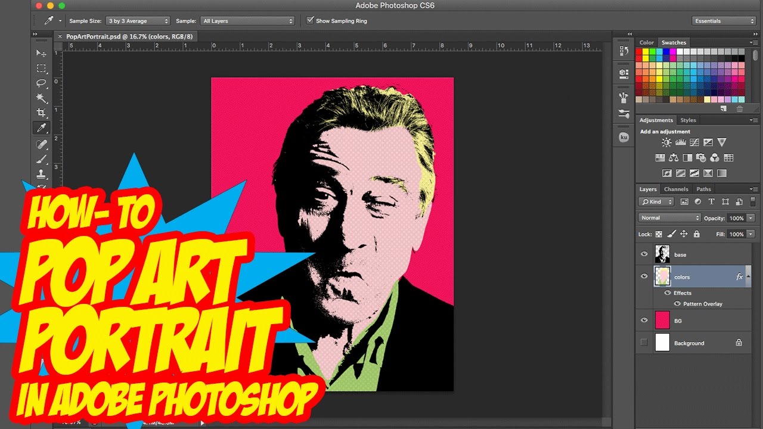Add a Vibrance adjustment
The image size is (763, 429).
pos(722,142)
